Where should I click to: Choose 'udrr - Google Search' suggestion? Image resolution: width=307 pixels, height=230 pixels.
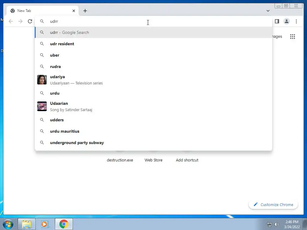pyautogui.click(x=153, y=32)
